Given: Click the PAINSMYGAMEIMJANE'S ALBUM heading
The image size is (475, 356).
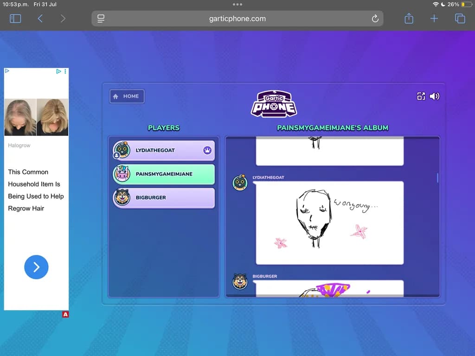Looking at the screenshot, I should click(x=333, y=128).
